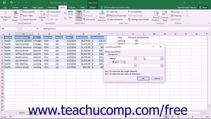The image size is (211, 119).
Task: Open the Region column filter dropdown
Action: (x=13, y=37)
